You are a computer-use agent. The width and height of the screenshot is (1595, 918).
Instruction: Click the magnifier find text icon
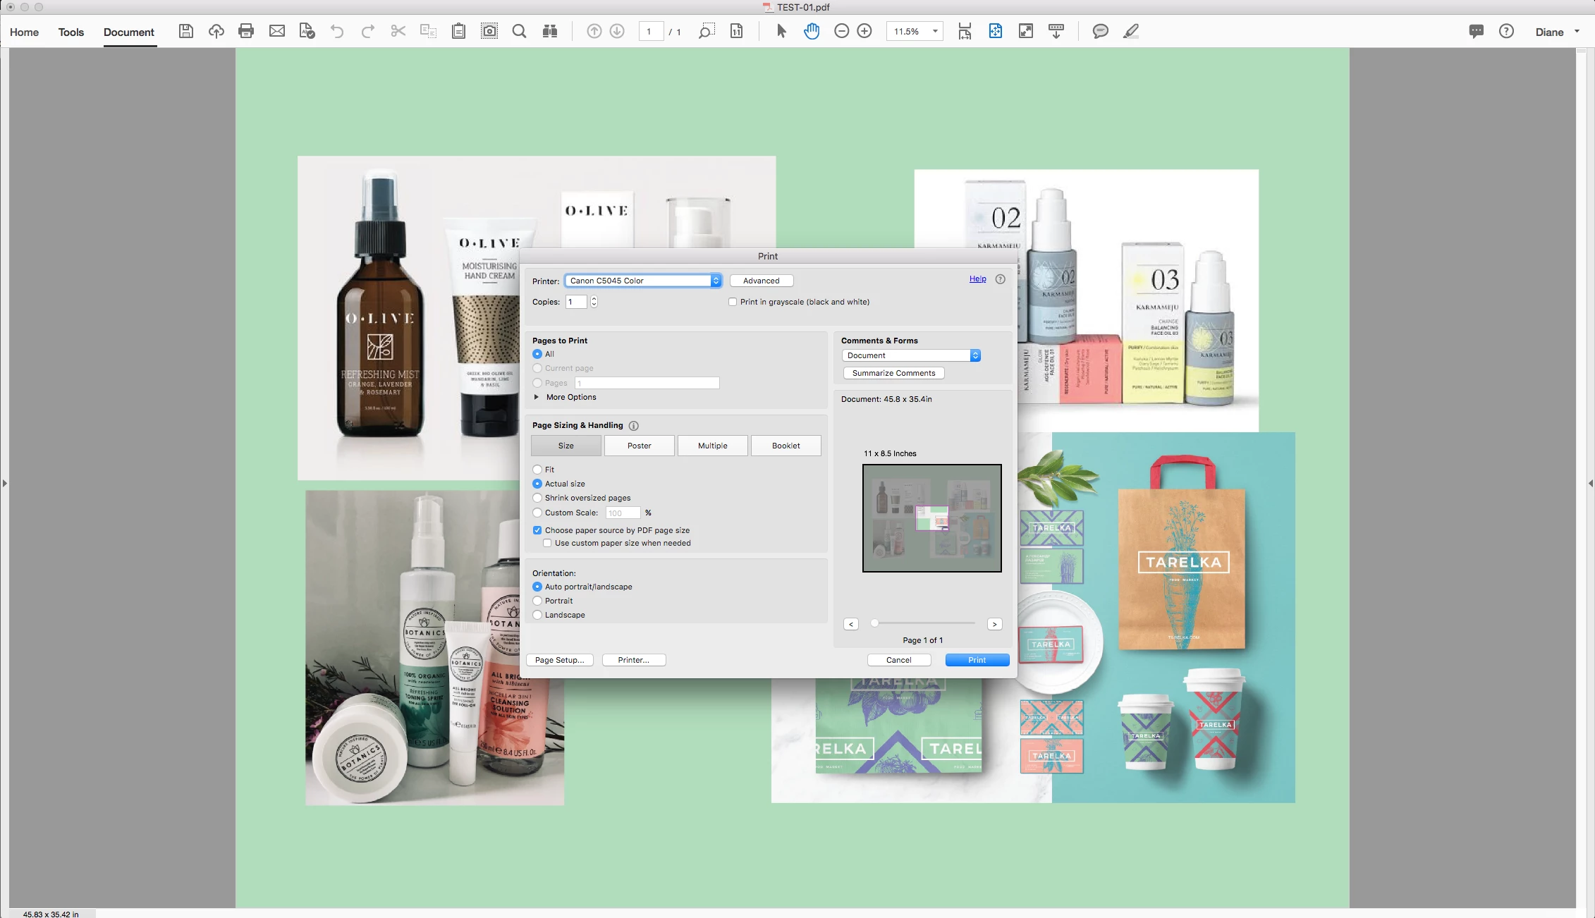519,31
